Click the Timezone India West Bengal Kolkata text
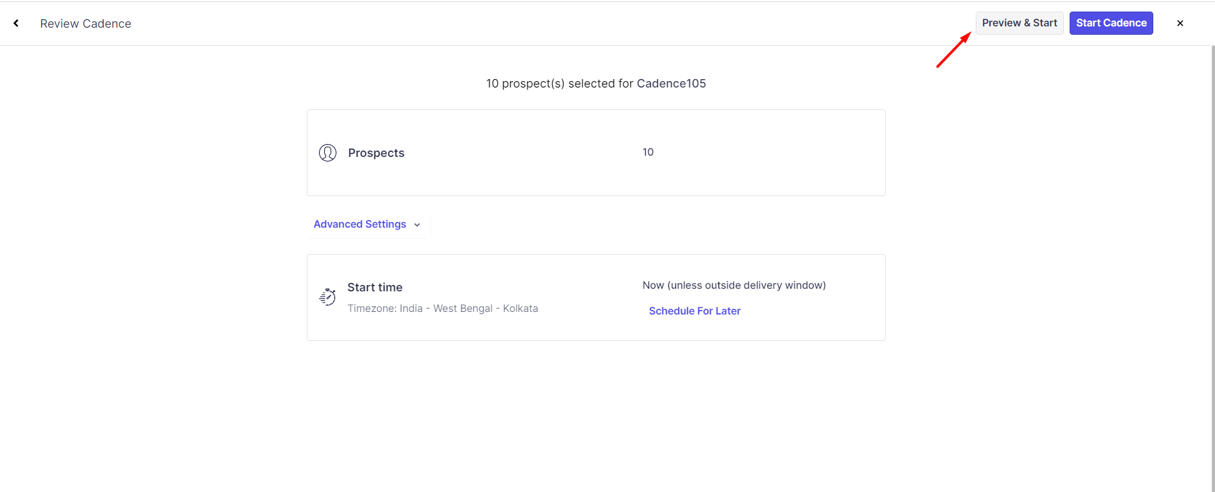 [x=443, y=309]
